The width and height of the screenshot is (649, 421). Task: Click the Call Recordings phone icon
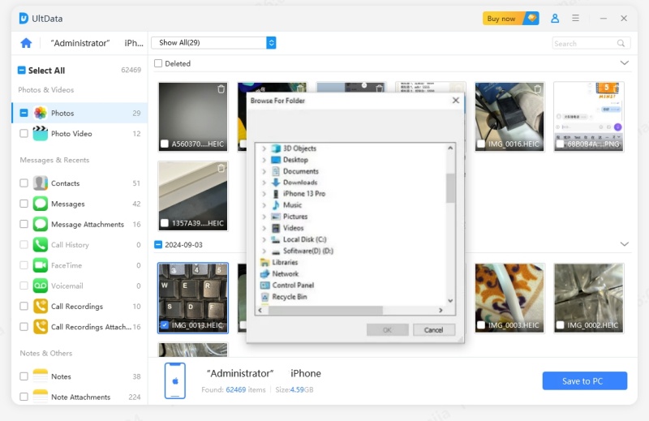tap(41, 307)
